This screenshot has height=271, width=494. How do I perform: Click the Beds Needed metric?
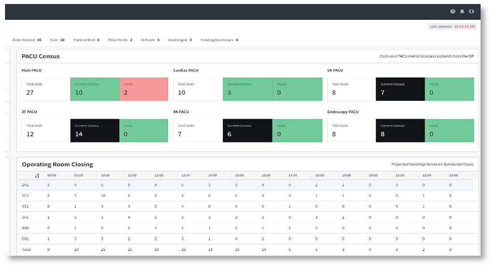pyautogui.click(x=27, y=40)
